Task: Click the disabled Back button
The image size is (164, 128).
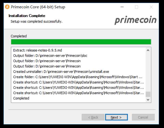Action: pos(93,117)
